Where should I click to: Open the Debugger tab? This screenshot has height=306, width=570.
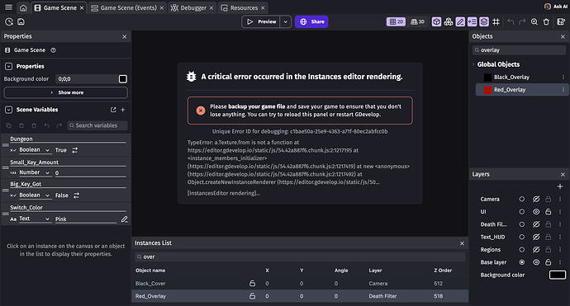(x=192, y=7)
